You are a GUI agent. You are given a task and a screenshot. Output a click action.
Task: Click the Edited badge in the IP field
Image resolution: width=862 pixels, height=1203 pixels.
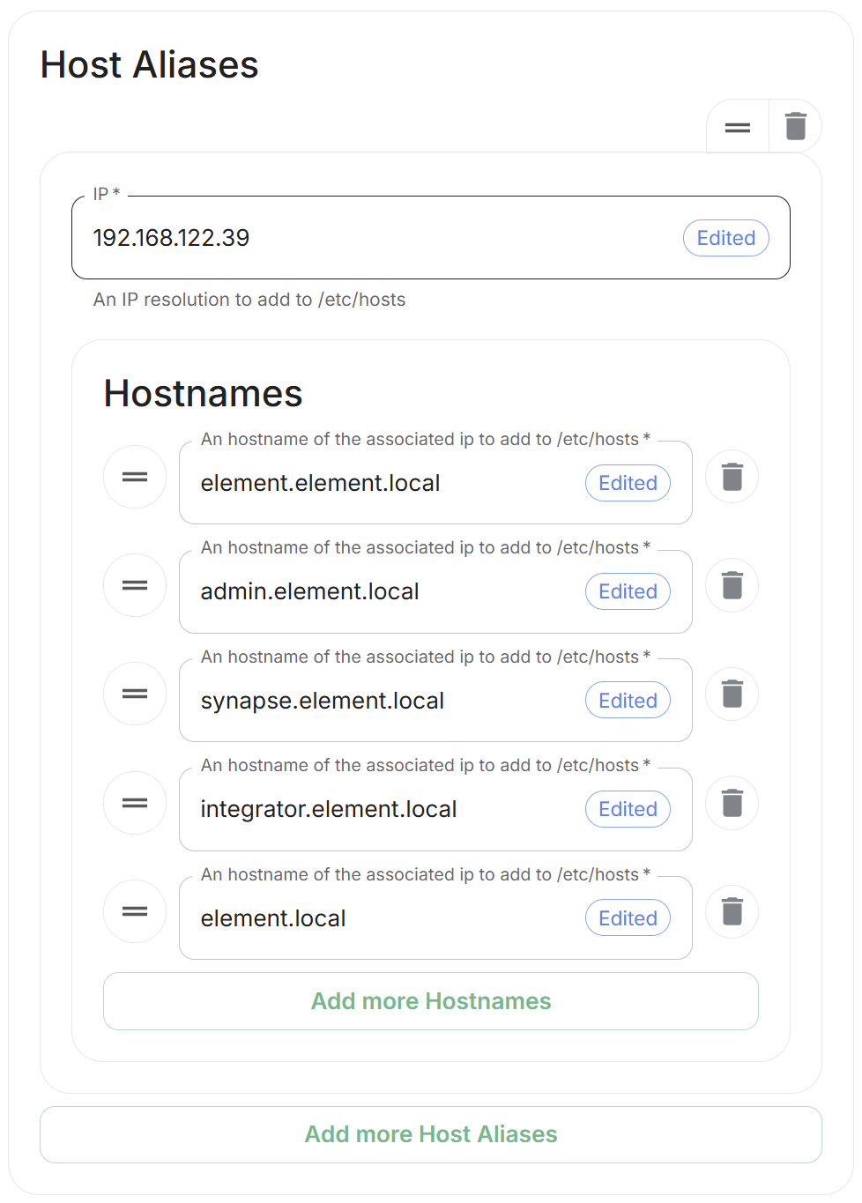pos(726,238)
